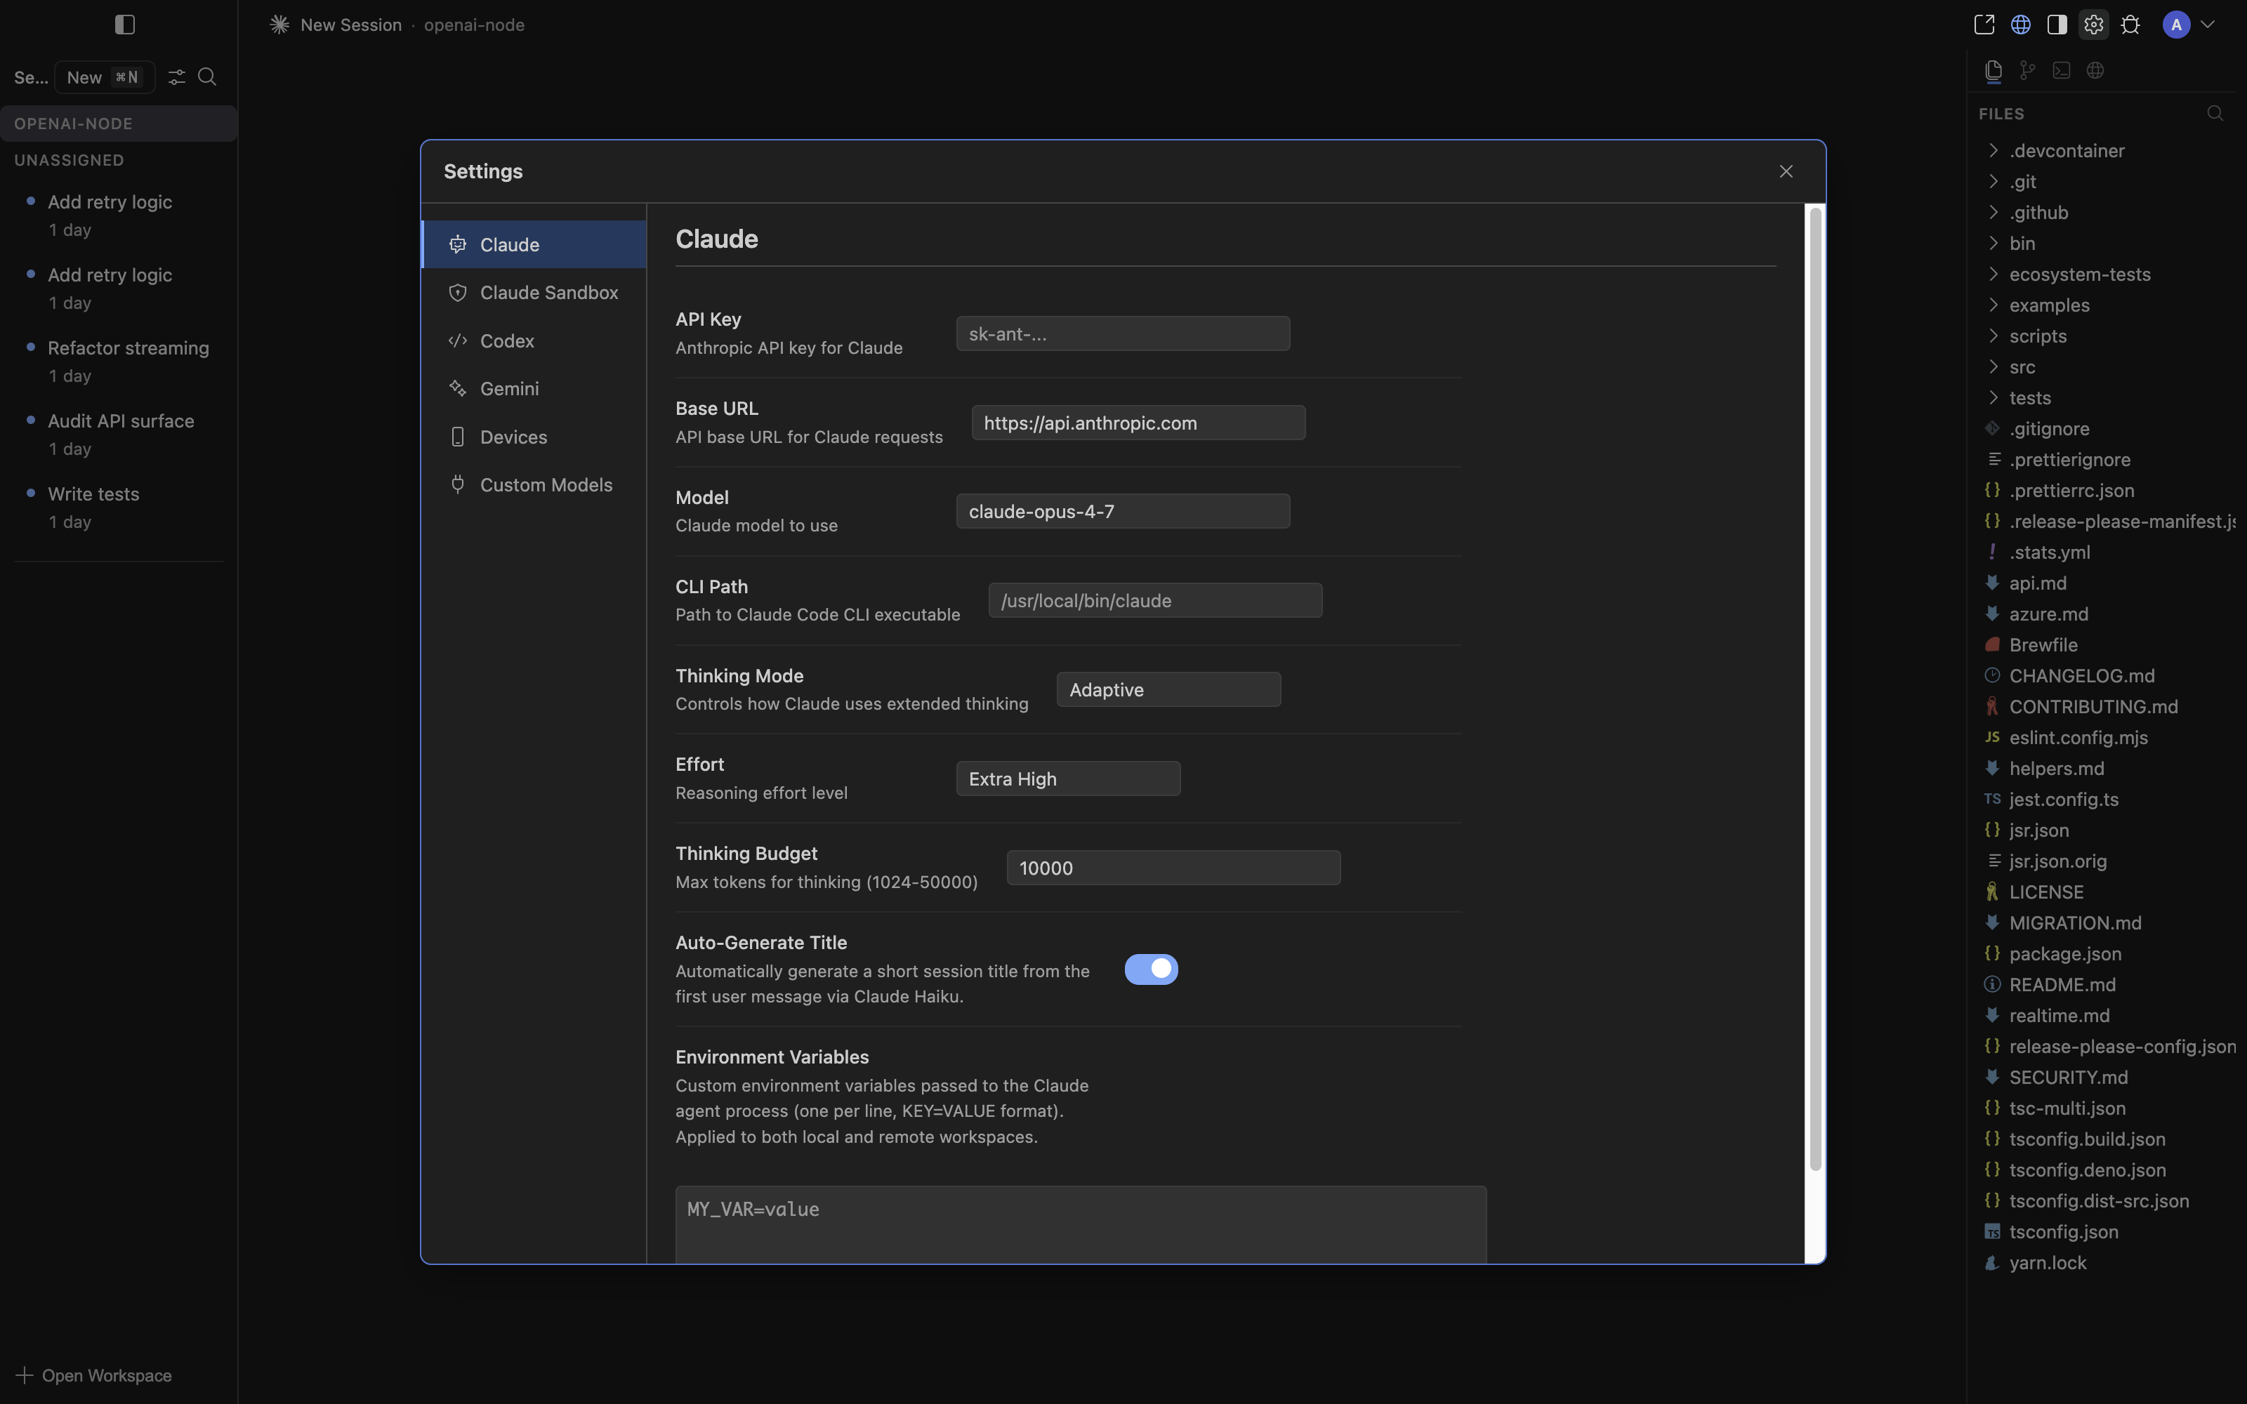Disable the Auto-Generate Title toggle
This screenshot has height=1404, width=2247.
point(1152,969)
